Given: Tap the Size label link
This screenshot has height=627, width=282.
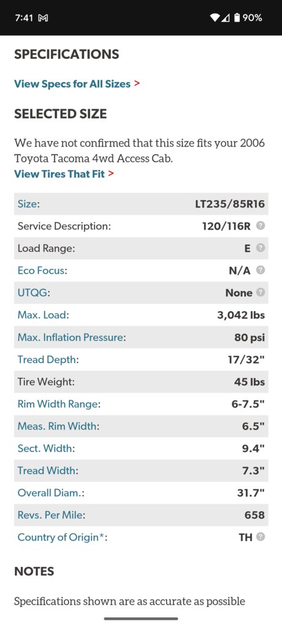Looking at the screenshot, I should tap(28, 204).
